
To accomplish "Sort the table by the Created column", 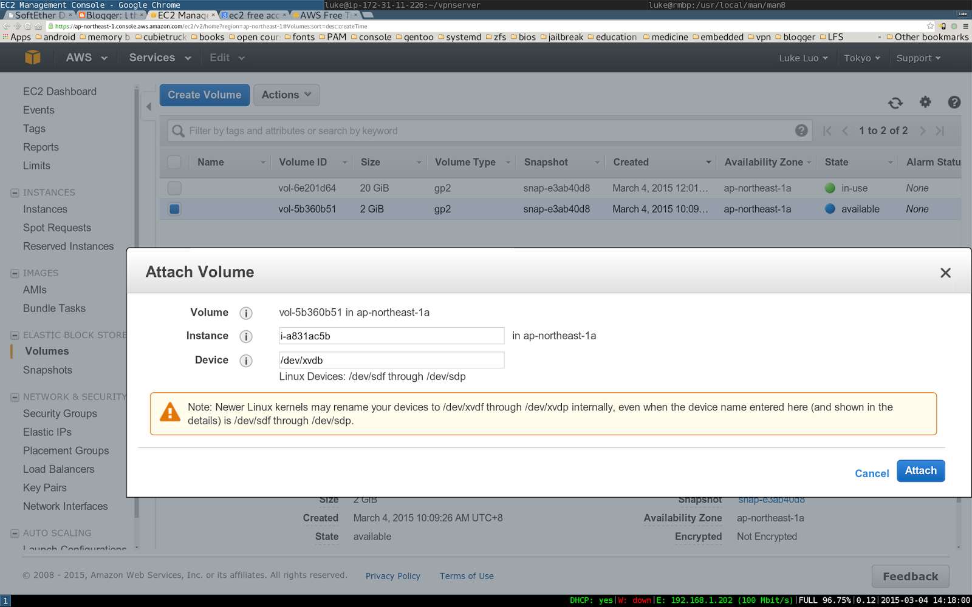I will click(662, 162).
